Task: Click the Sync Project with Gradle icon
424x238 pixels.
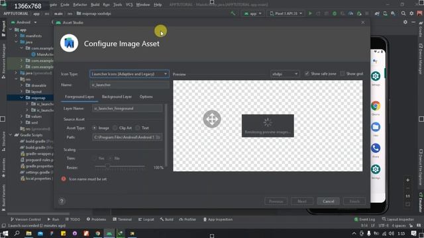Action: click(x=377, y=13)
